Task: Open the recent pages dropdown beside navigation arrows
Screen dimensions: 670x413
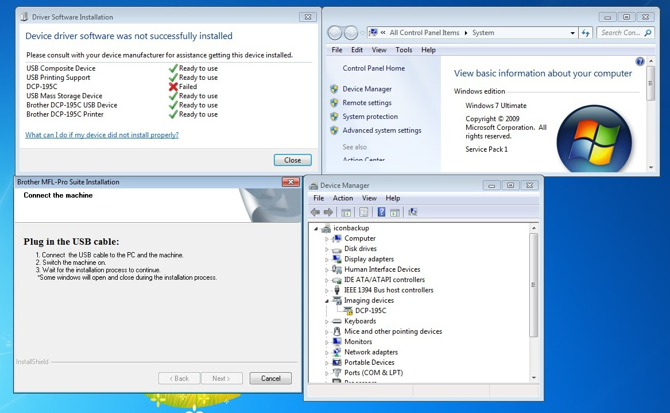Action: [362, 33]
